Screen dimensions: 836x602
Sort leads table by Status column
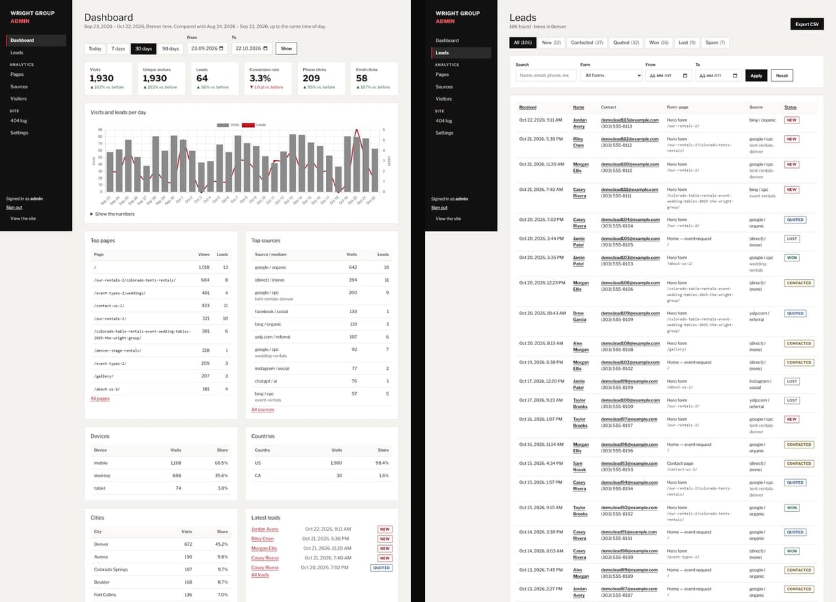coord(790,107)
